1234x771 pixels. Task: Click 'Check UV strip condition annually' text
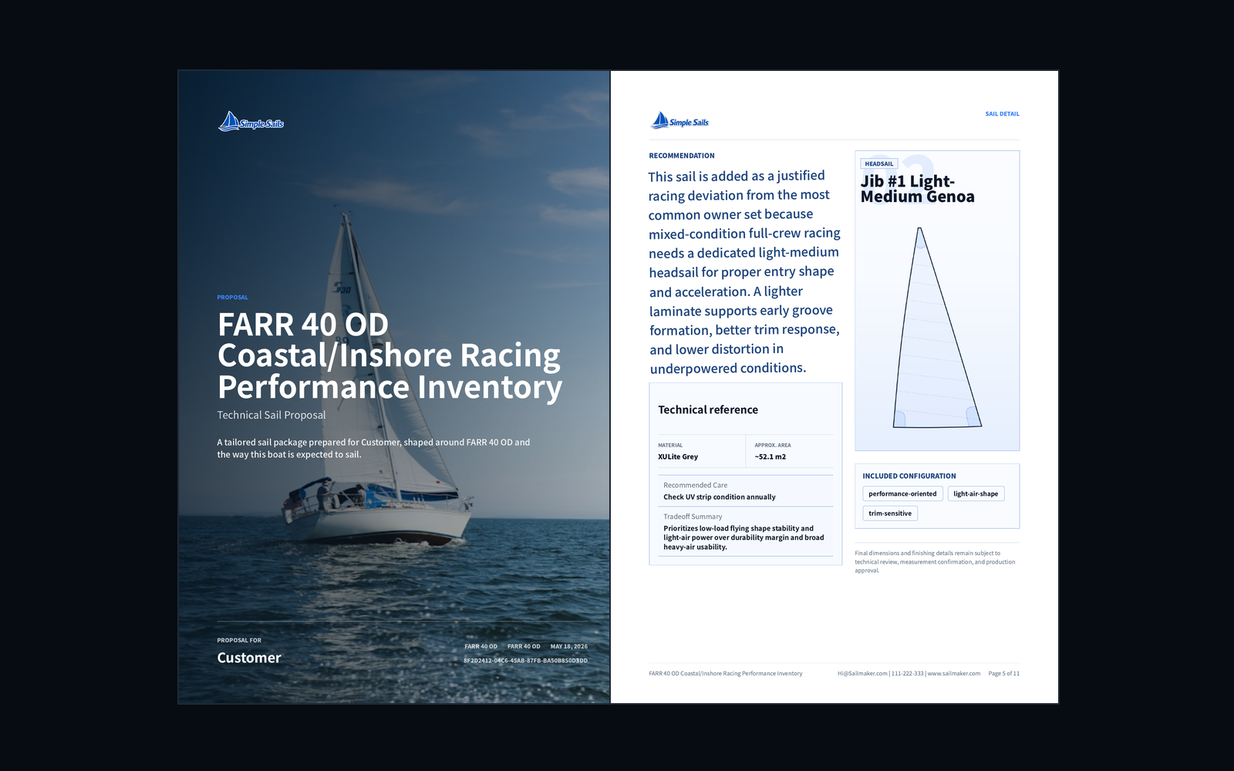[720, 497]
